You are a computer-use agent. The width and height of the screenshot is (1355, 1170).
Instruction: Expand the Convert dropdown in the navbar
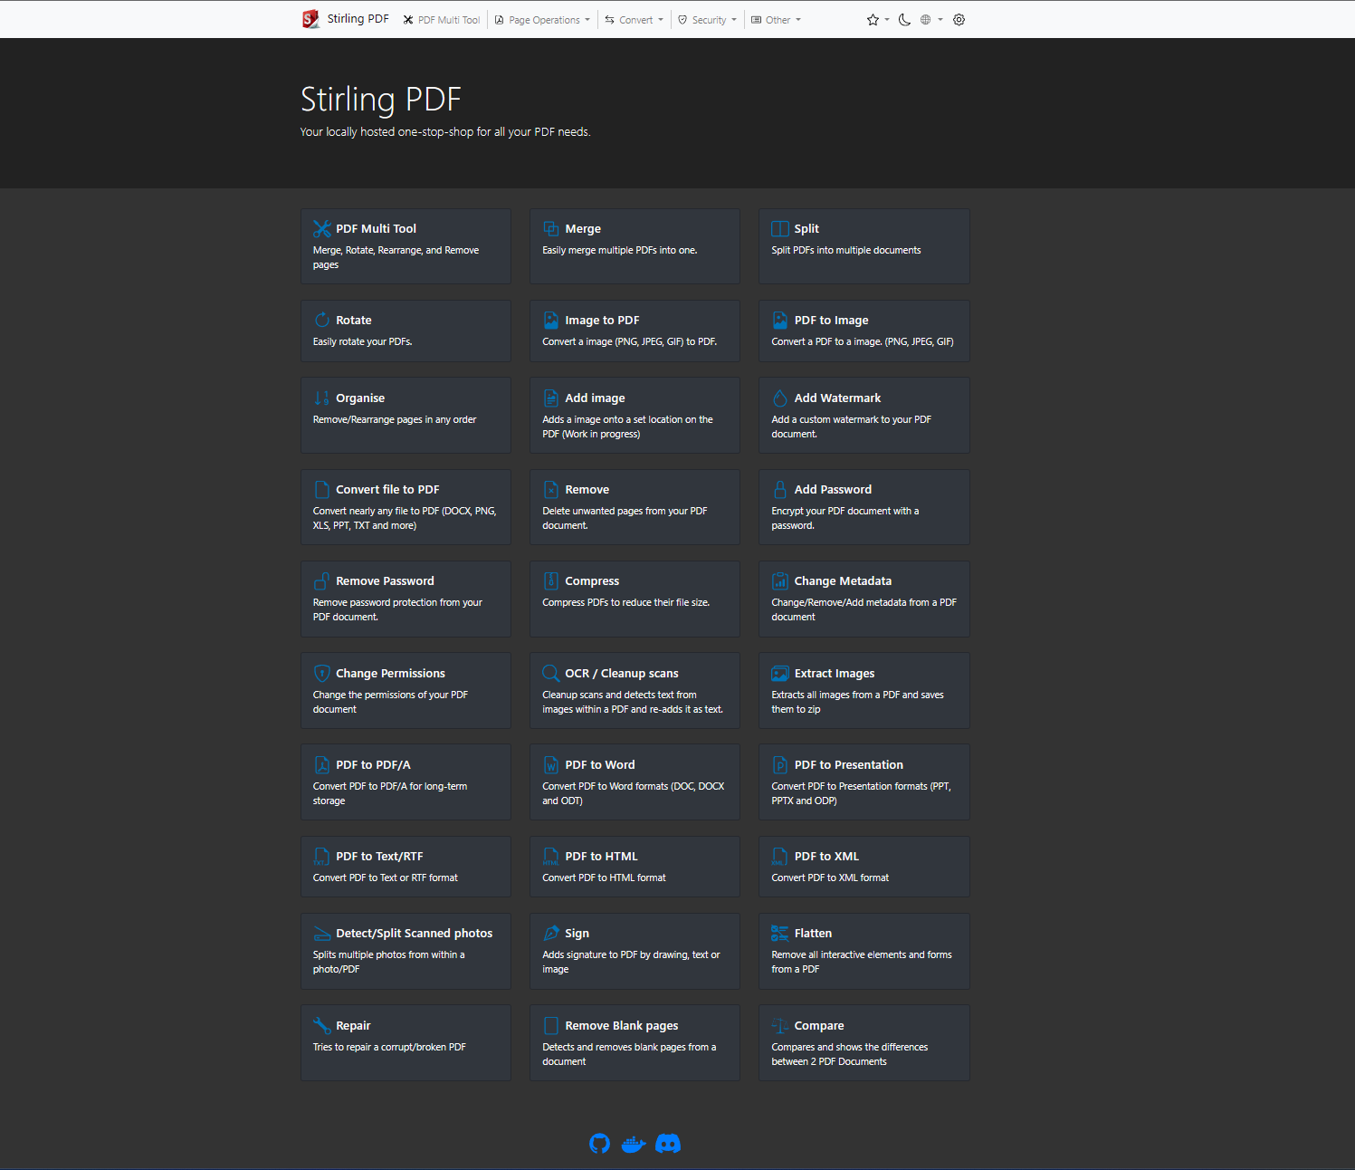pos(635,20)
